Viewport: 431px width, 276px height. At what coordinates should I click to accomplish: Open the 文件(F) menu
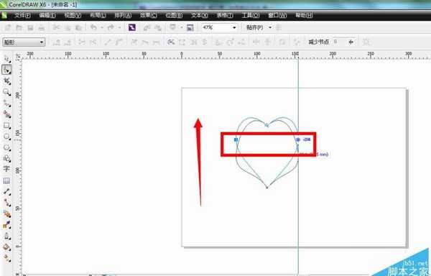(22, 15)
